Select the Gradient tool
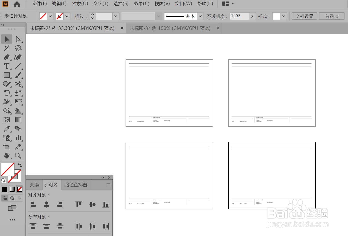Screen dimensions: 348x236 [x=18, y=120]
